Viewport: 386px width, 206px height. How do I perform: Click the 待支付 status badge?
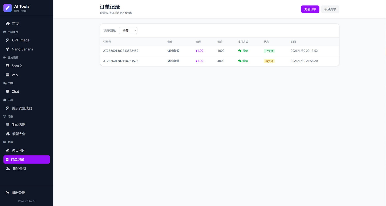[x=269, y=61]
